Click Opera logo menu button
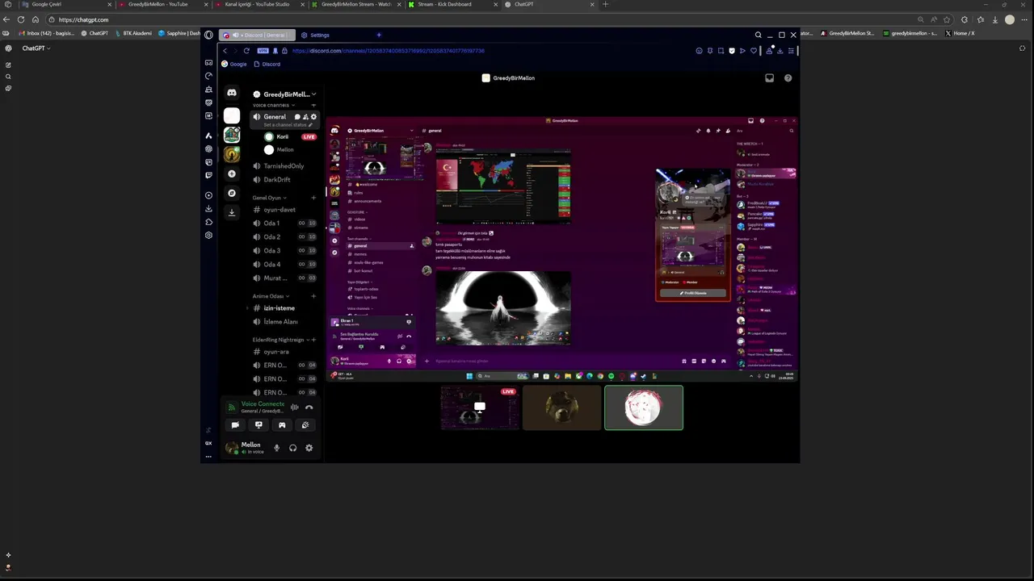The width and height of the screenshot is (1034, 581). (x=208, y=35)
